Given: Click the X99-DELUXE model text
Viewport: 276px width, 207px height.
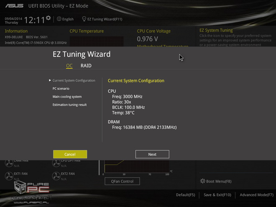Looking at the screenshot, I should coord(14,37).
